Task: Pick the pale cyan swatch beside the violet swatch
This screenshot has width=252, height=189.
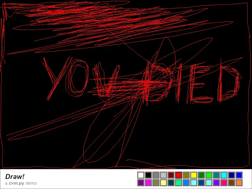Action: tap(209, 183)
